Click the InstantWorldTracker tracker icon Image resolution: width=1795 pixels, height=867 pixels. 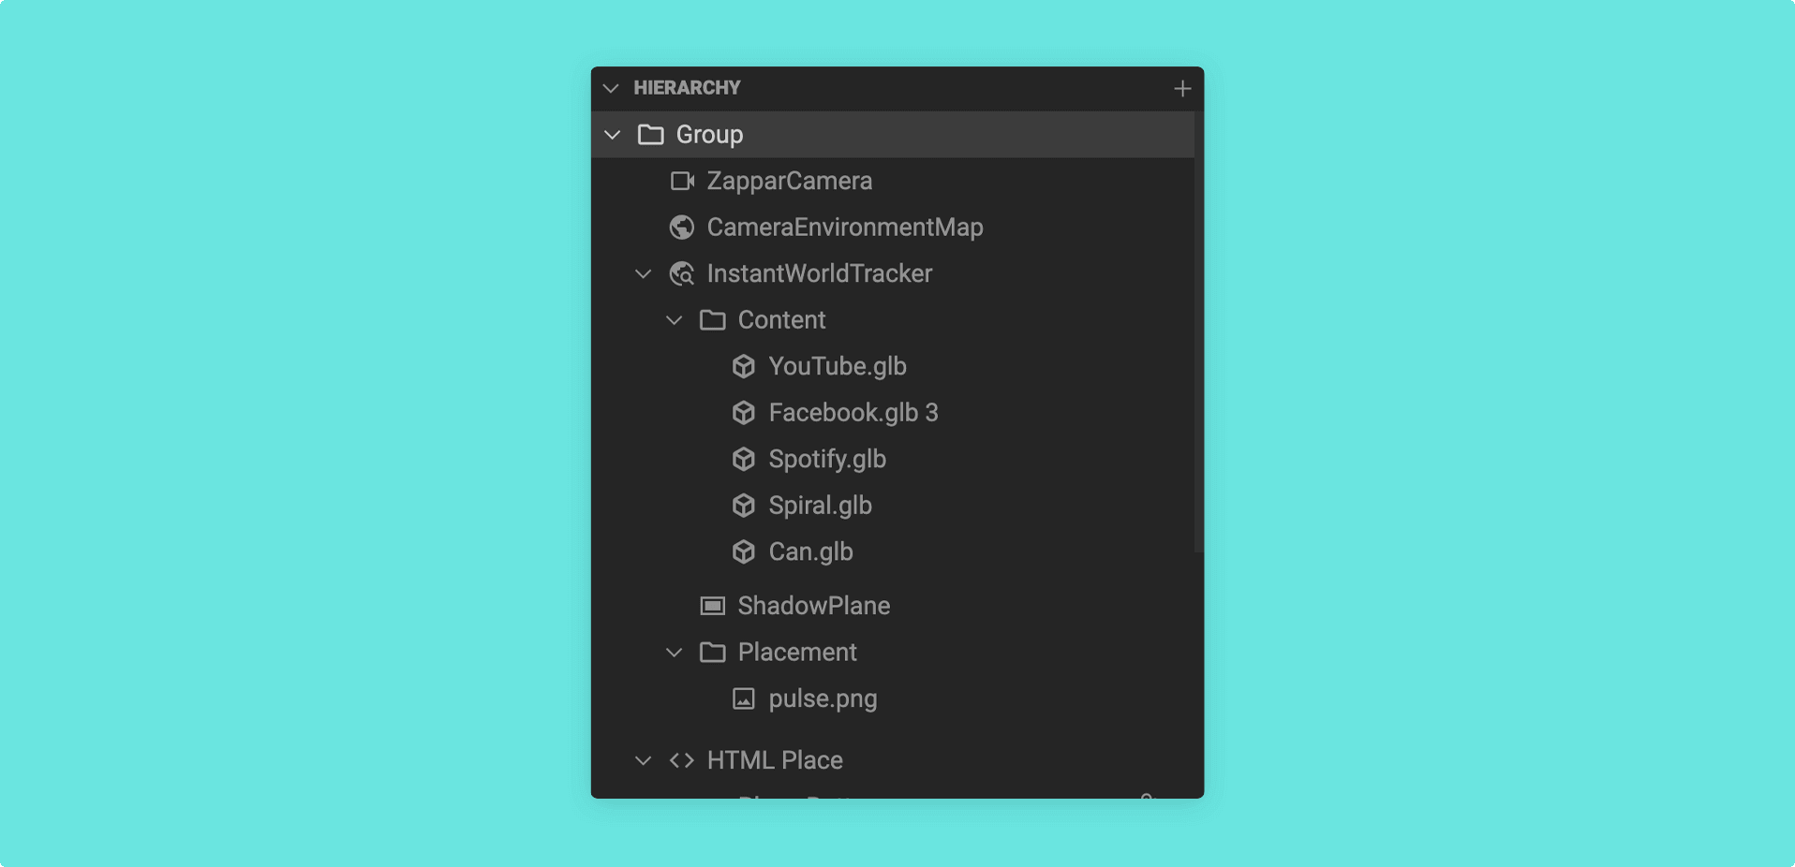click(682, 273)
